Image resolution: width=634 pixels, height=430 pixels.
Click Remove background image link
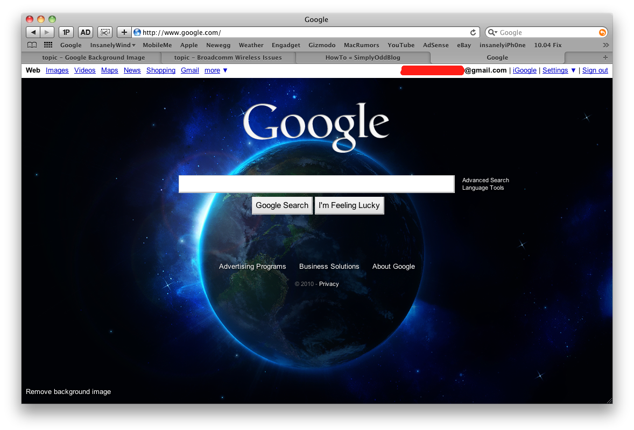coord(68,392)
